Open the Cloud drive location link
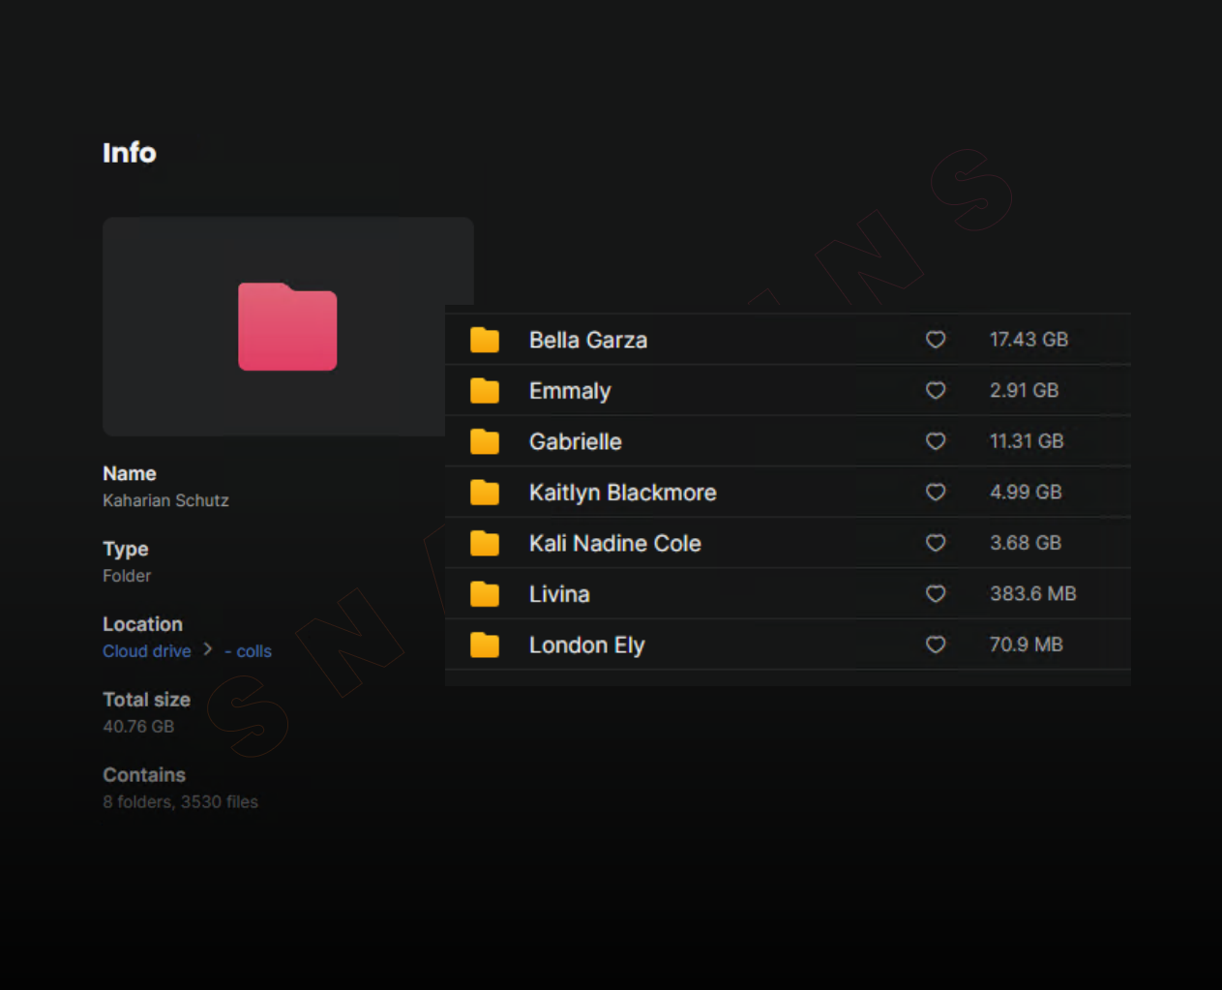 click(x=147, y=651)
